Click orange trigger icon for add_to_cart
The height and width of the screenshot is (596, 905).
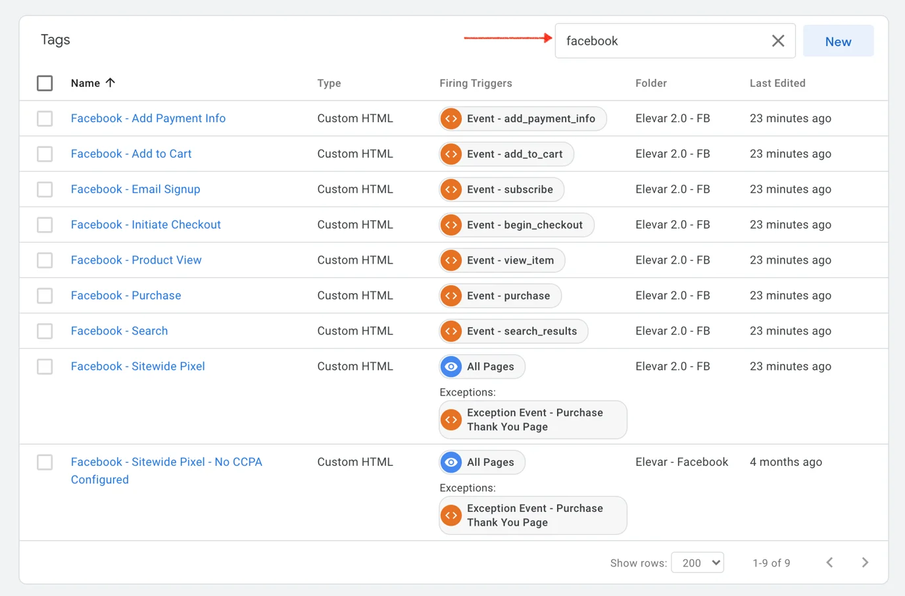pyautogui.click(x=451, y=154)
